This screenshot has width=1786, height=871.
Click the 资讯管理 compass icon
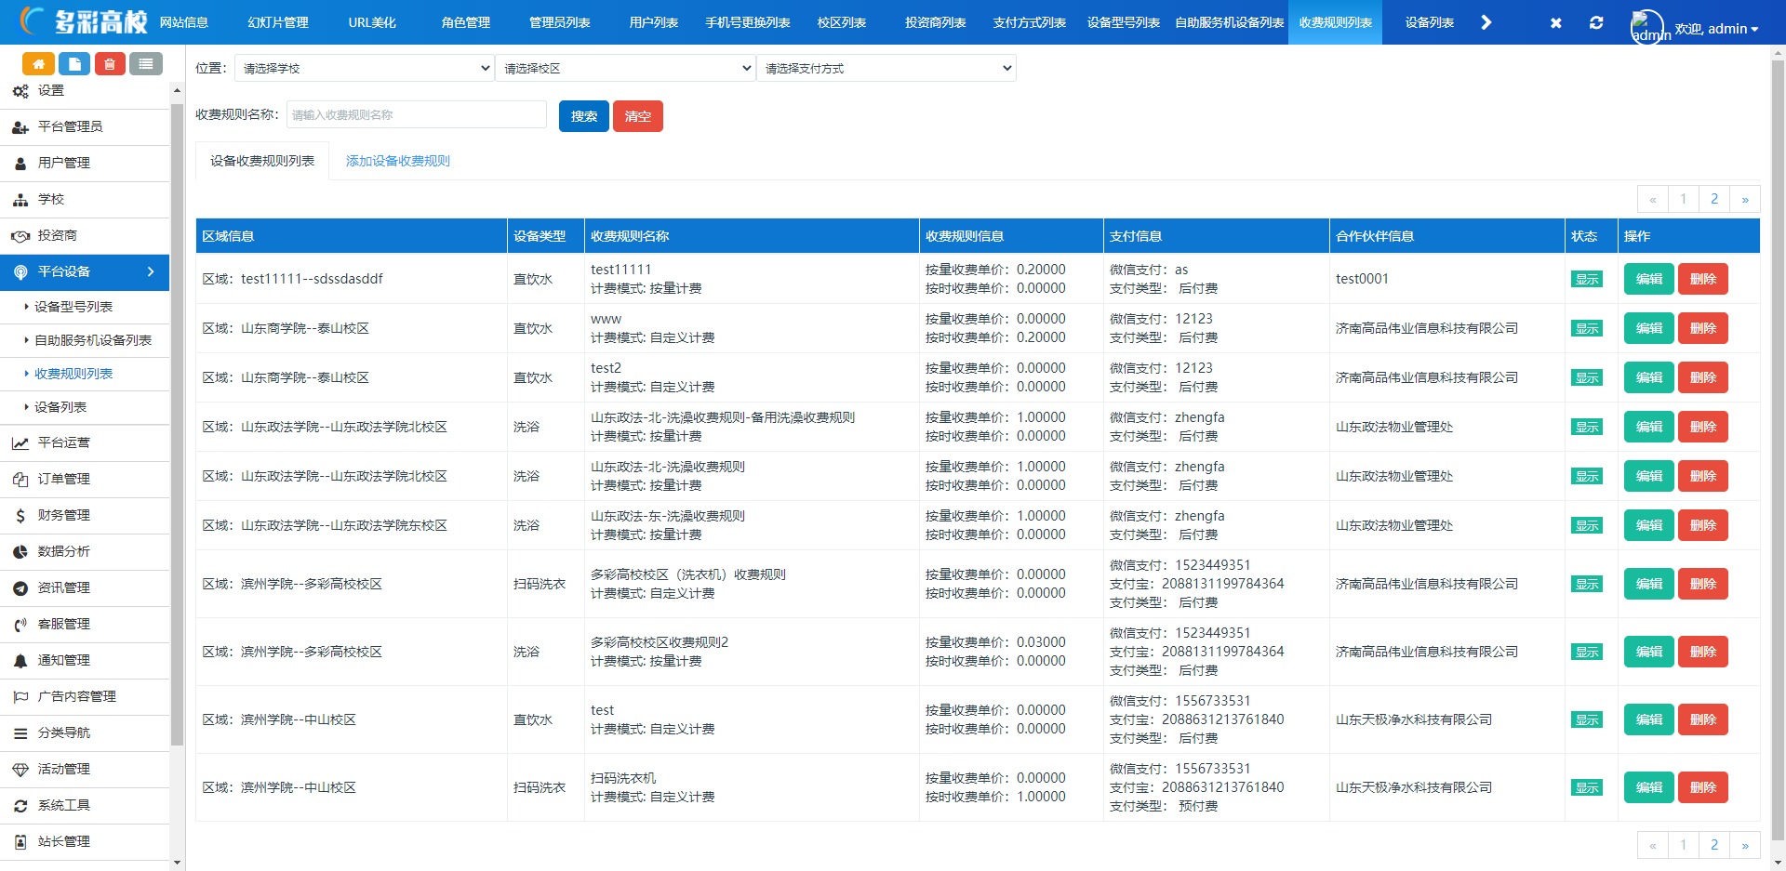click(x=20, y=588)
